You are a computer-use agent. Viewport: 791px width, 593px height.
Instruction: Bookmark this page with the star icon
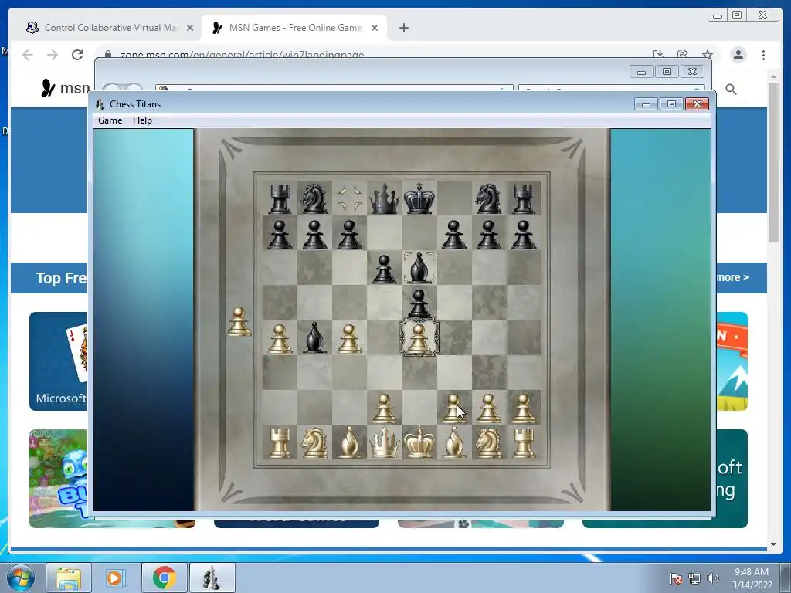[x=708, y=55]
